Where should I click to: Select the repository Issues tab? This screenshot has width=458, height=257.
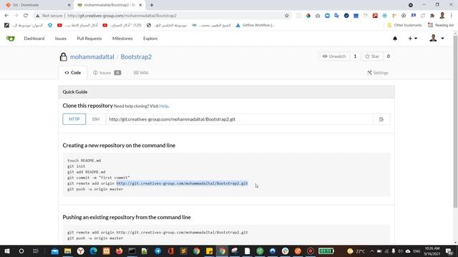pyautogui.click(x=107, y=73)
